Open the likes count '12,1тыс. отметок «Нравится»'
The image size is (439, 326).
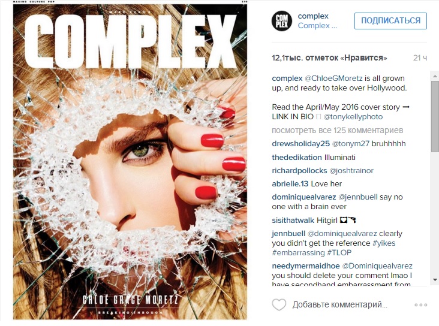(x=329, y=58)
